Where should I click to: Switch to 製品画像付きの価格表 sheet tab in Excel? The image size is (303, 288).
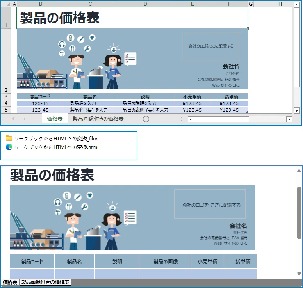98,119
